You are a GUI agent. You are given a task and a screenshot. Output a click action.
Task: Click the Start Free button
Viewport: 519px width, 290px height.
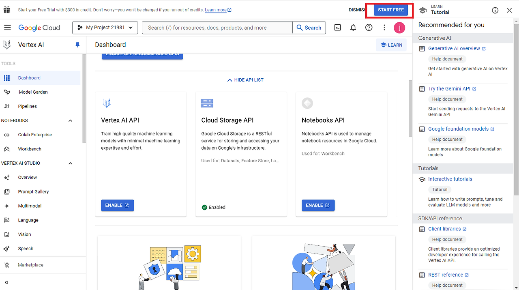[391, 10]
